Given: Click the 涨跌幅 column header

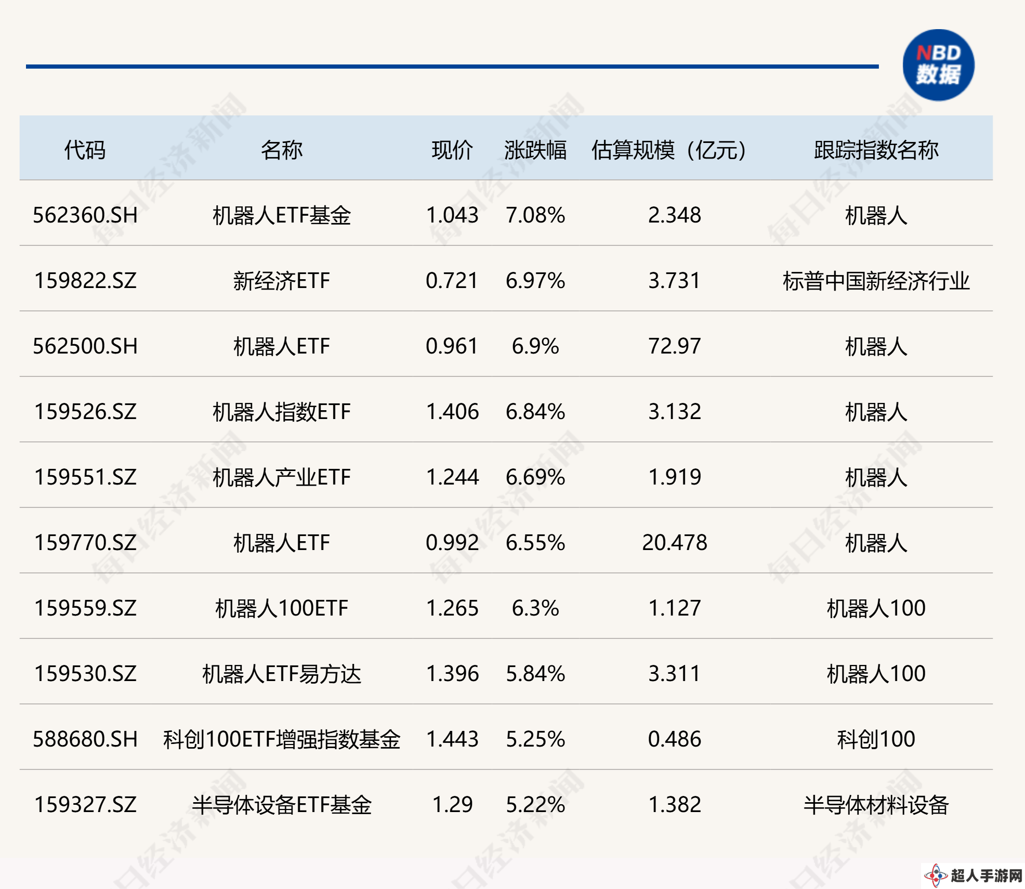Looking at the screenshot, I should coord(535,150).
